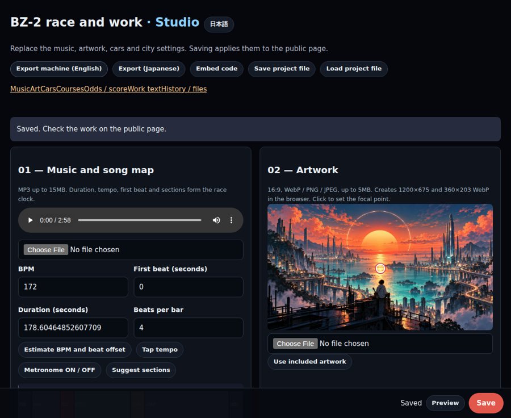Click the audio time '0:00 / 2:58'
This screenshot has height=418, width=511.
[55, 220]
